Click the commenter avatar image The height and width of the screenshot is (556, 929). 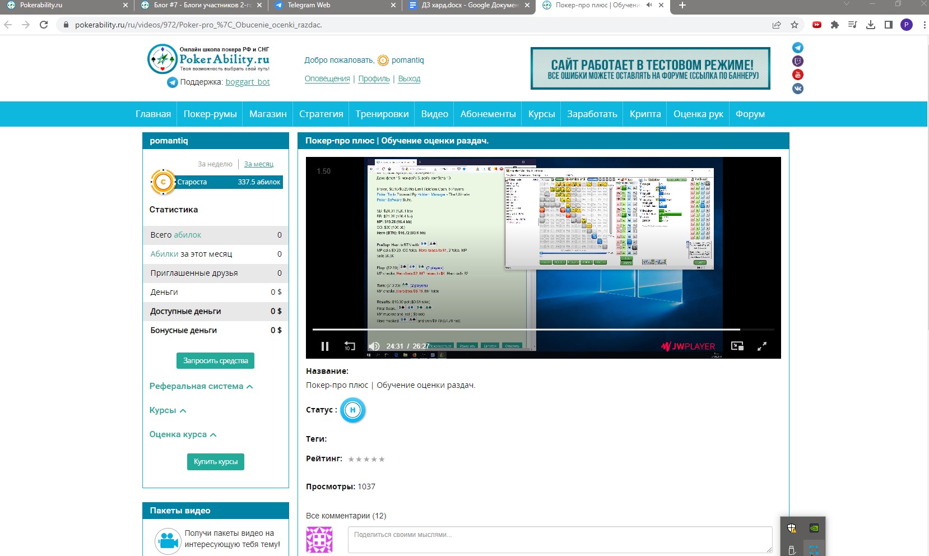click(x=319, y=540)
